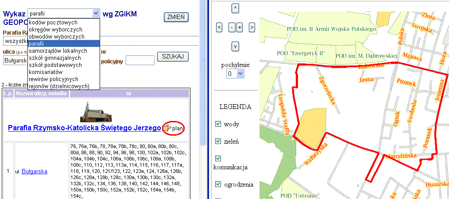Toggle the zieleń layer checkbox
Screen dimensions: 449x199
click(x=218, y=141)
